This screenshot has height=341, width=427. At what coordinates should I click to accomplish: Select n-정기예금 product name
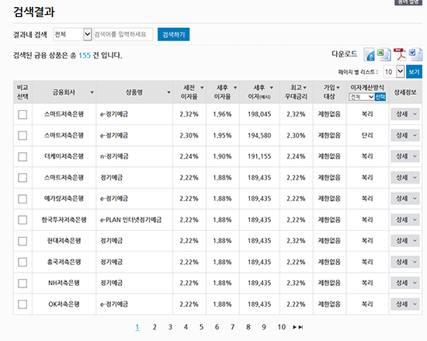(114, 156)
